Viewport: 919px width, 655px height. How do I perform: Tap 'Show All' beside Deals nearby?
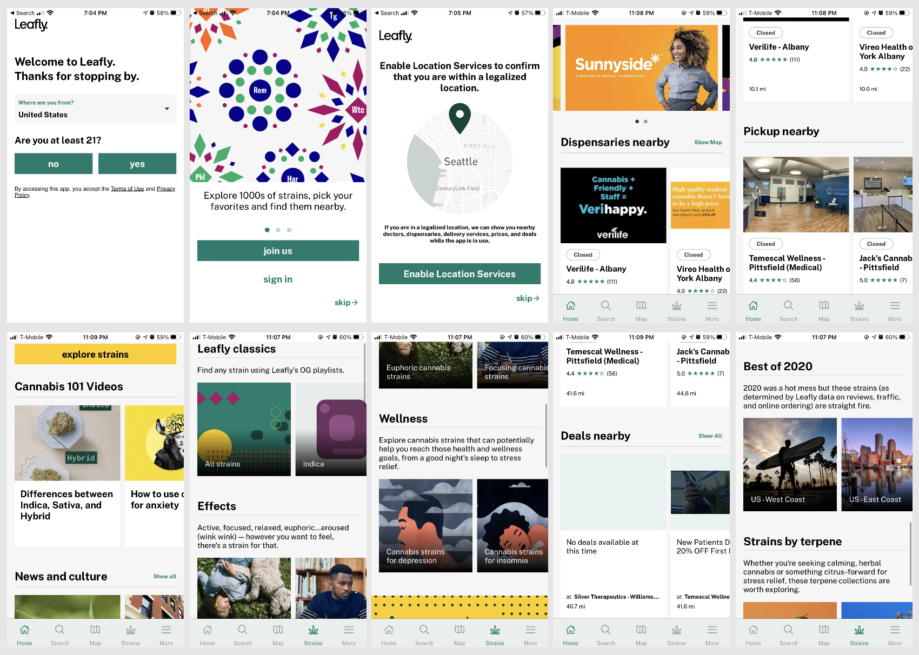coord(710,436)
